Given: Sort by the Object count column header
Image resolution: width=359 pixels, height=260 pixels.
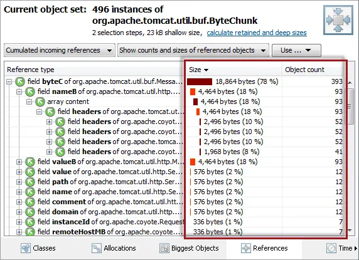Looking at the screenshot, I should coord(313,70).
